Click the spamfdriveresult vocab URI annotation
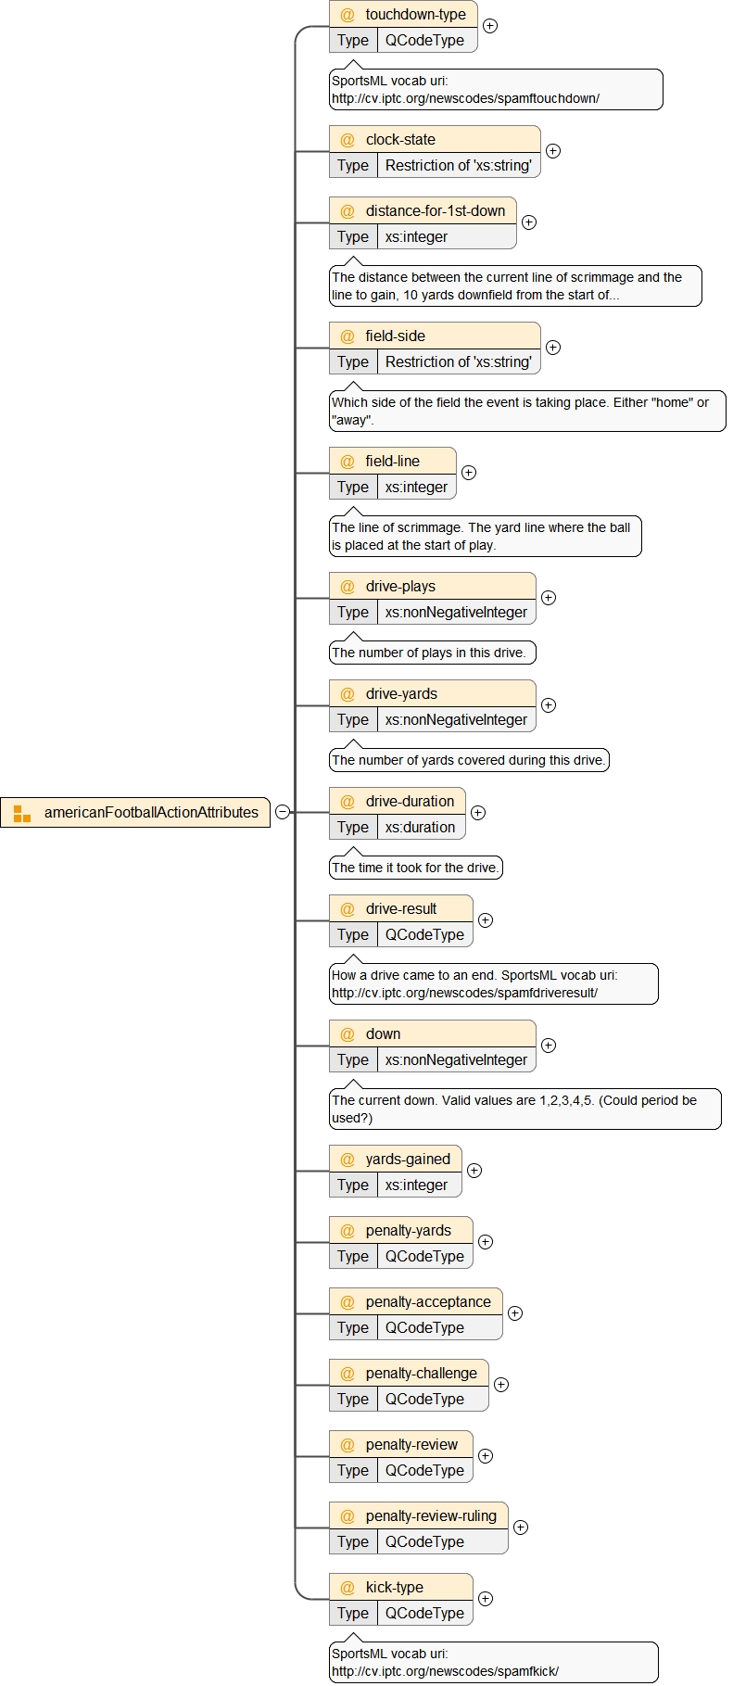The image size is (733, 1686). click(493, 984)
